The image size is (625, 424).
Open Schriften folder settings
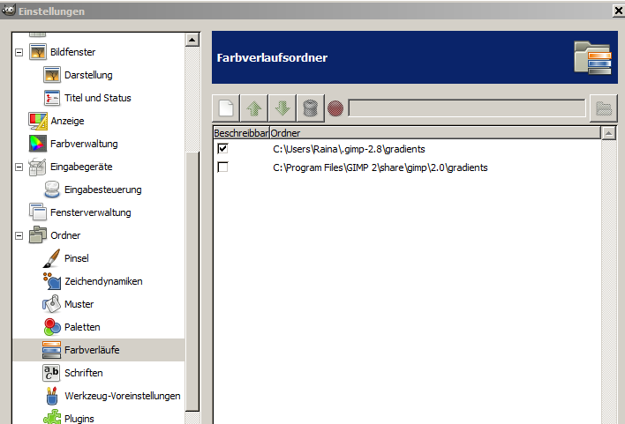point(83,373)
